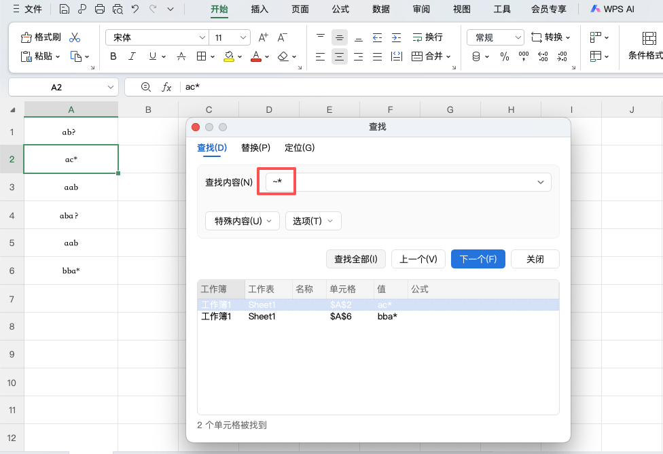The image size is (663, 454).
Task: Click the percent style icon
Action: (503, 56)
